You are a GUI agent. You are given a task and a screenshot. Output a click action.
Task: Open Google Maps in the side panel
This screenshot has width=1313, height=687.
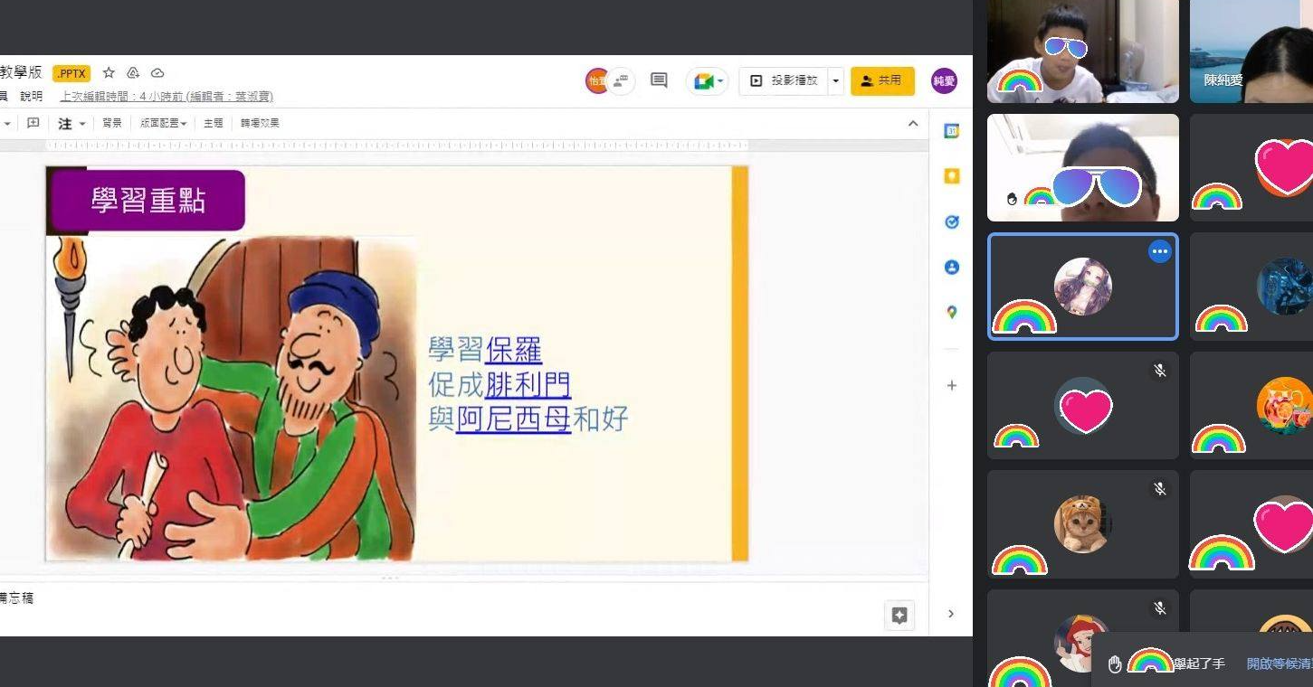[x=951, y=312]
